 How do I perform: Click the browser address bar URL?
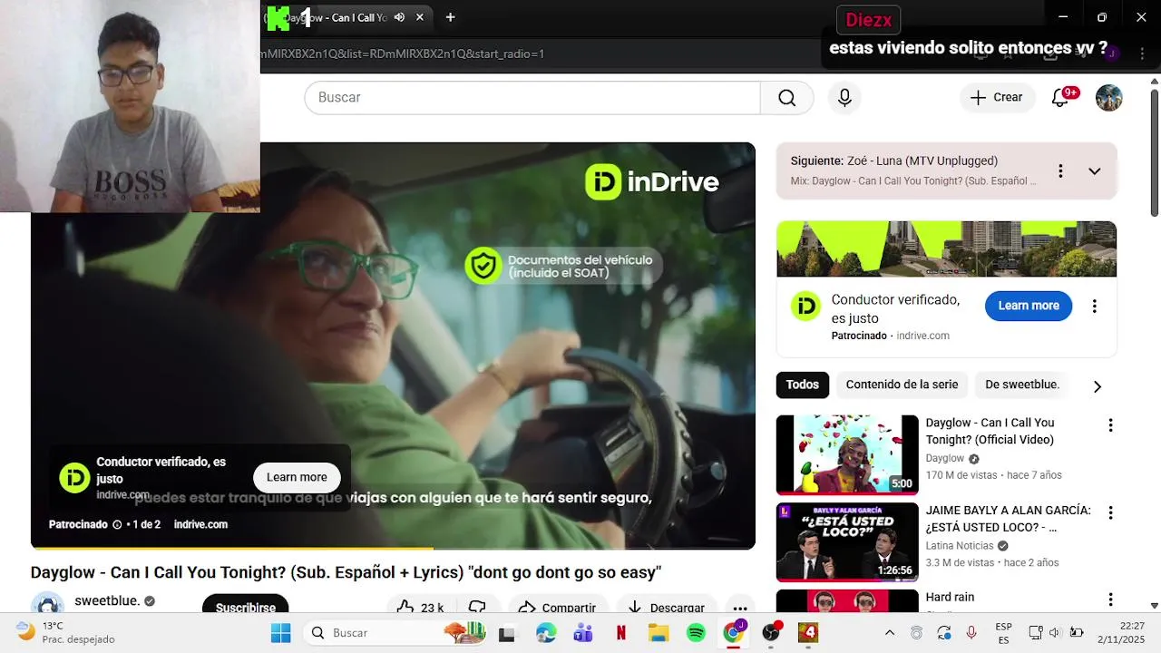403,54
